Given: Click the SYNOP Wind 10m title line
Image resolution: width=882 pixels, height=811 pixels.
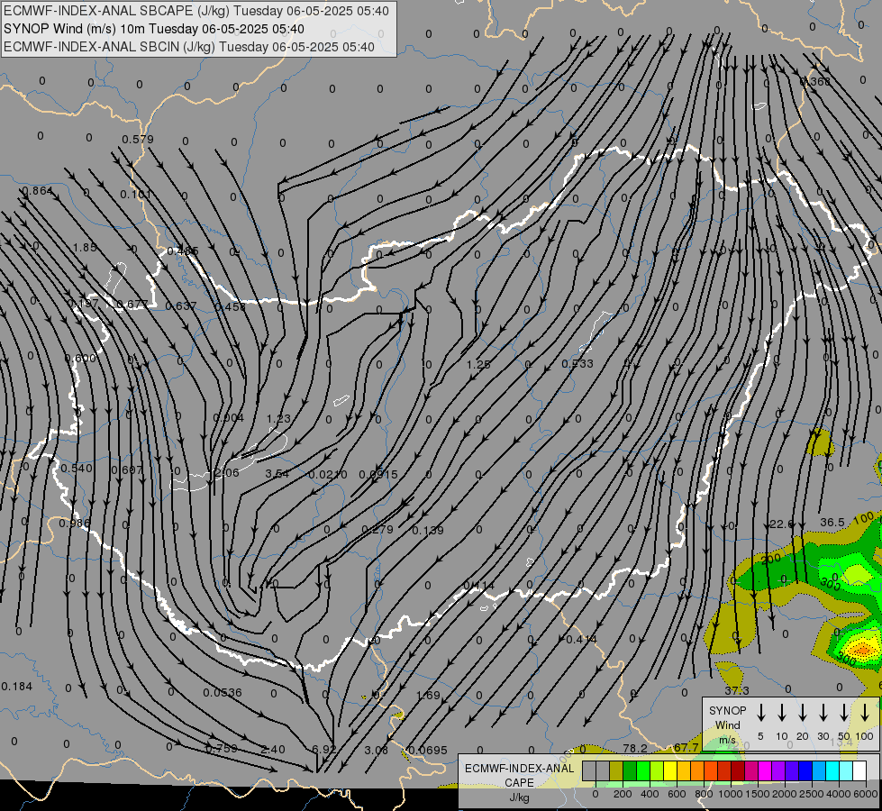Looking at the screenshot, I should (153, 29).
